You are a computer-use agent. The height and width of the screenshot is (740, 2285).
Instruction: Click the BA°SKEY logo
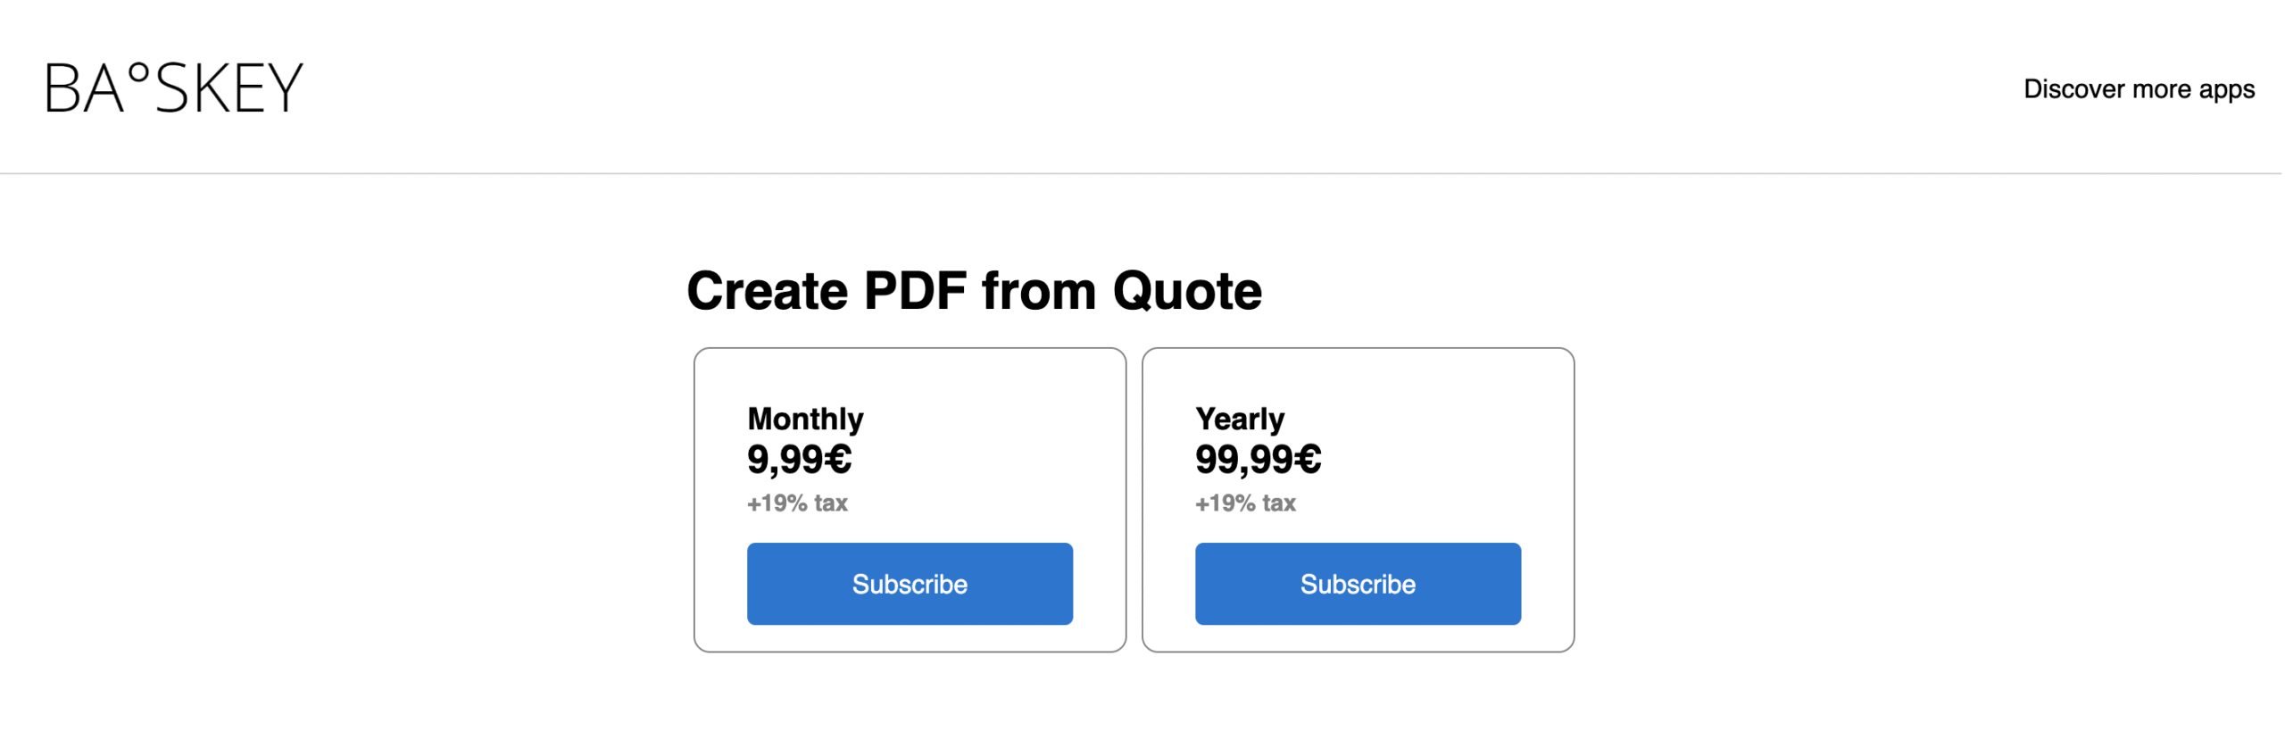[174, 88]
